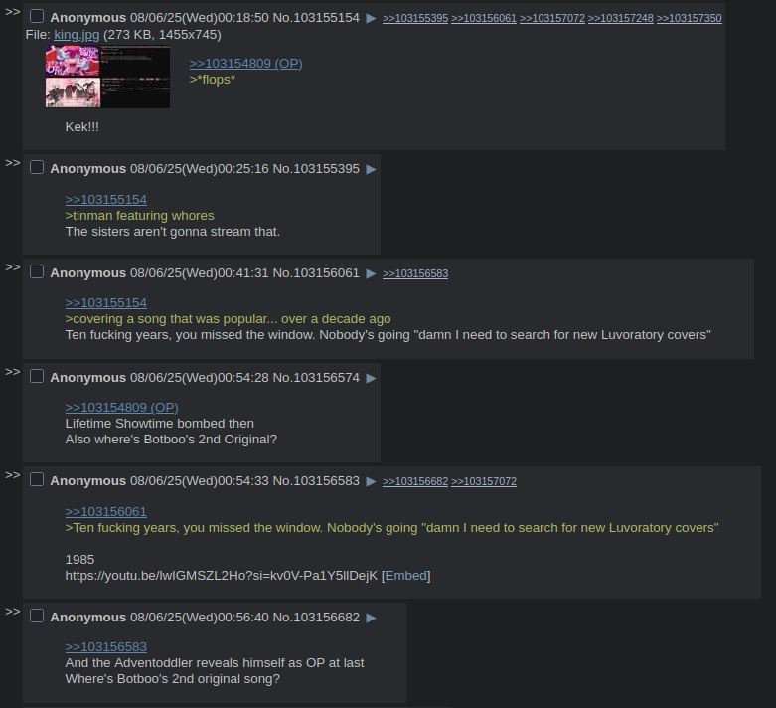Follow the >>103154809 (OP) quote in the first post

click(x=246, y=64)
